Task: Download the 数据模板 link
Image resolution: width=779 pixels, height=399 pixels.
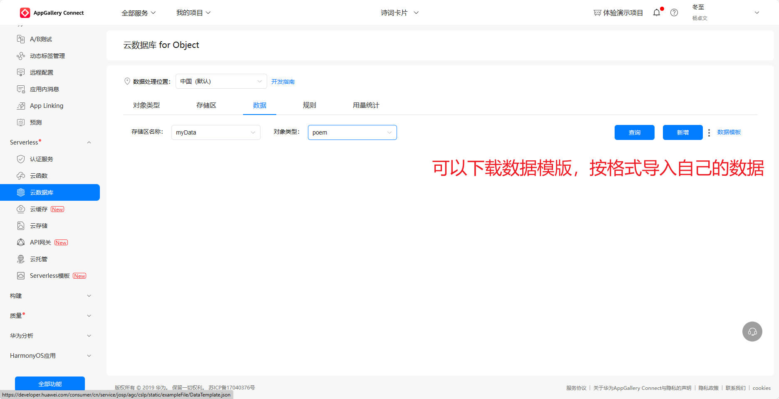Action: (729, 132)
